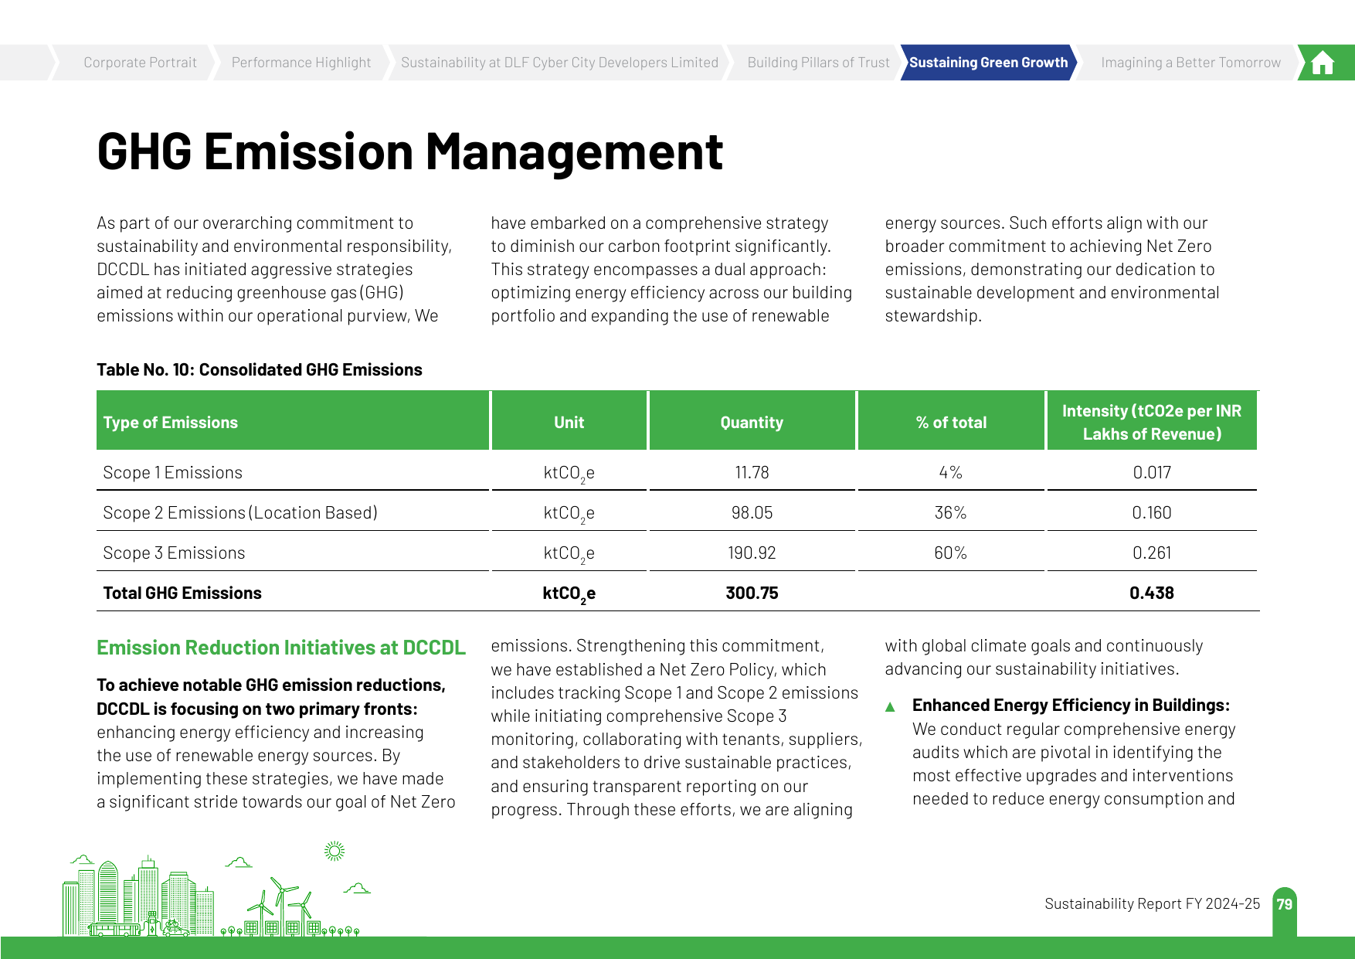Click the page number 79 badge

click(x=1285, y=904)
